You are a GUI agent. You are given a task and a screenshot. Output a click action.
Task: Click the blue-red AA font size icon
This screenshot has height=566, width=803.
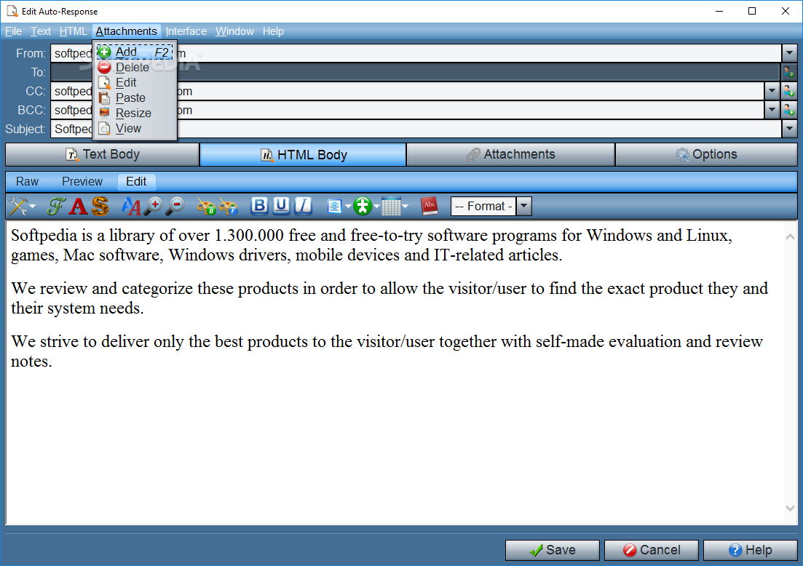130,206
